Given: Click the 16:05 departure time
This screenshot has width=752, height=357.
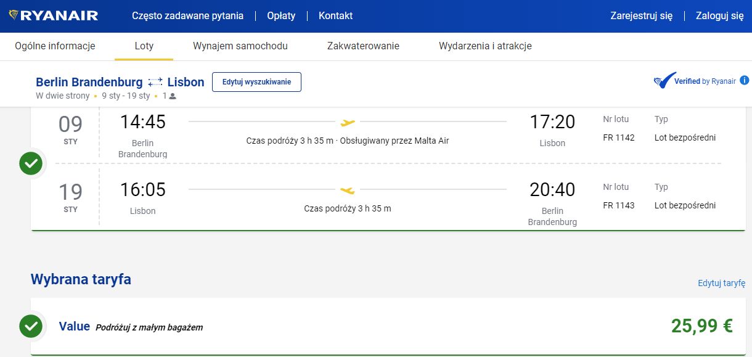Looking at the screenshot, I should pyautogui.click(x=142, y=189).
